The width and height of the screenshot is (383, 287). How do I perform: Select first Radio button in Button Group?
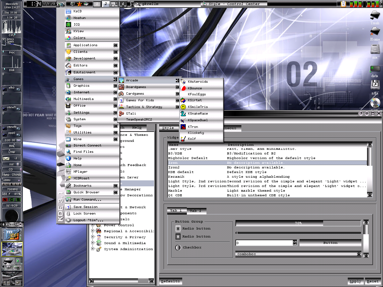[178, 229]
